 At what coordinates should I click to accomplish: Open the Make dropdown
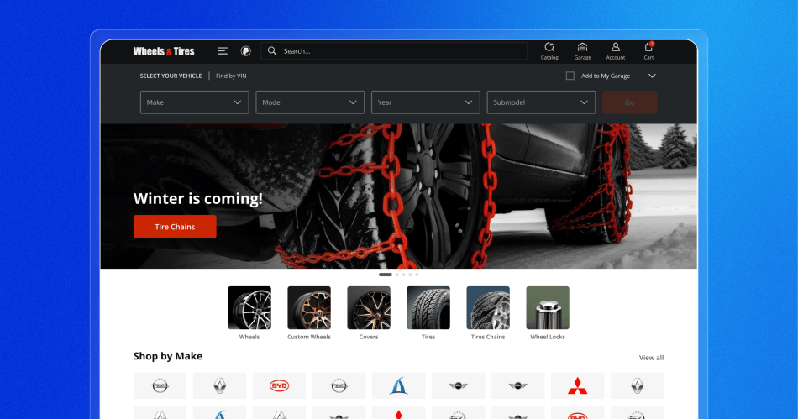pos(194,102)
